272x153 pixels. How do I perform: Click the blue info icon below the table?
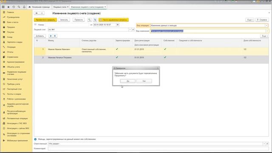point(35,139)
